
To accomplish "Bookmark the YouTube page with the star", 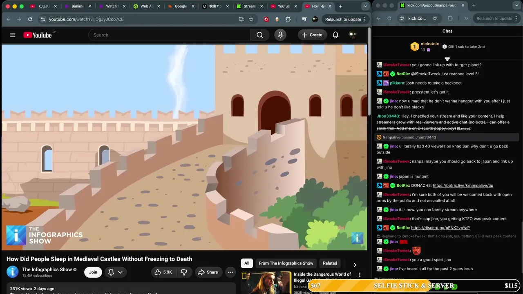I will [251, 19].
